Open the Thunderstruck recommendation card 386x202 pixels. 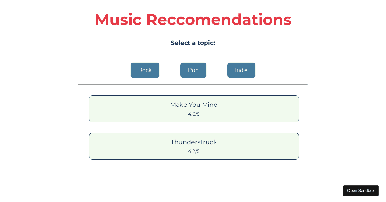(x=194, y=146)
